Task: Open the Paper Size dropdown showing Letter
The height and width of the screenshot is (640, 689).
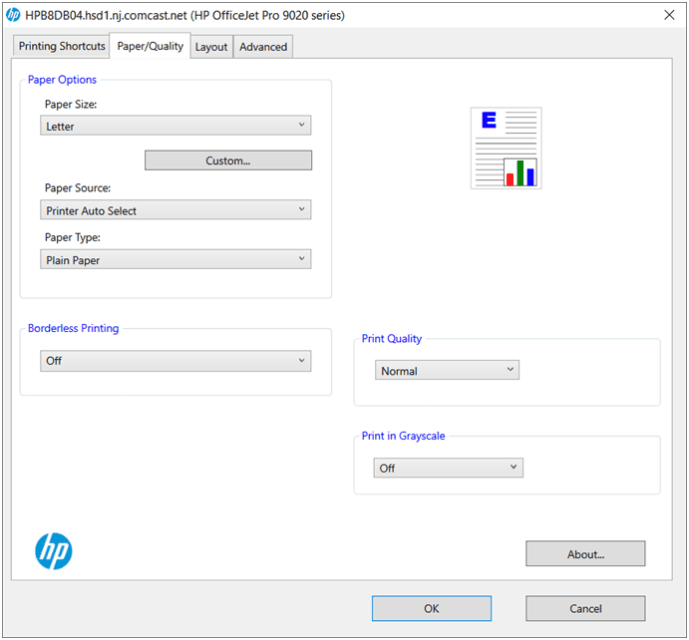Action: tap(175, 126)
